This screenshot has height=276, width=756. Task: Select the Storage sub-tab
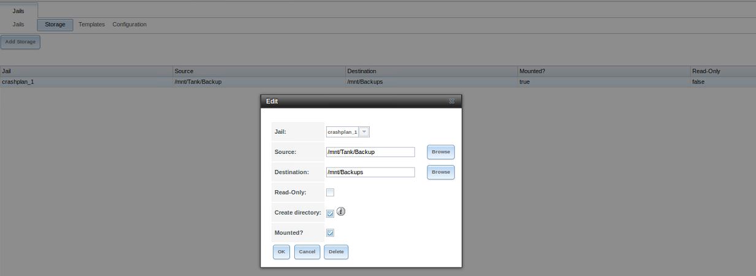[55, 25]
